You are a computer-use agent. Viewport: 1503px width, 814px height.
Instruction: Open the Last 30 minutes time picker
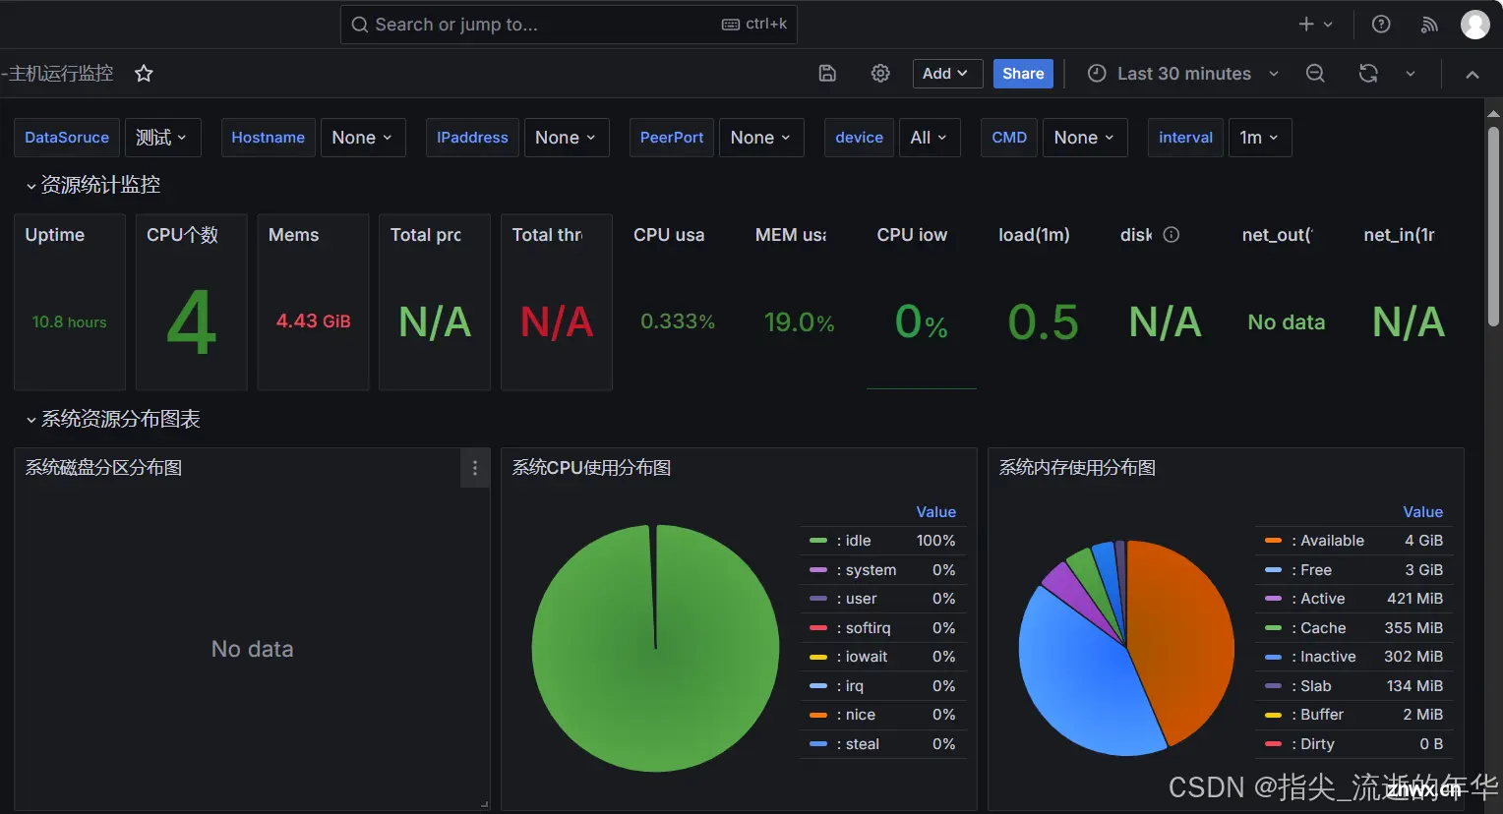coord(1183,74)
